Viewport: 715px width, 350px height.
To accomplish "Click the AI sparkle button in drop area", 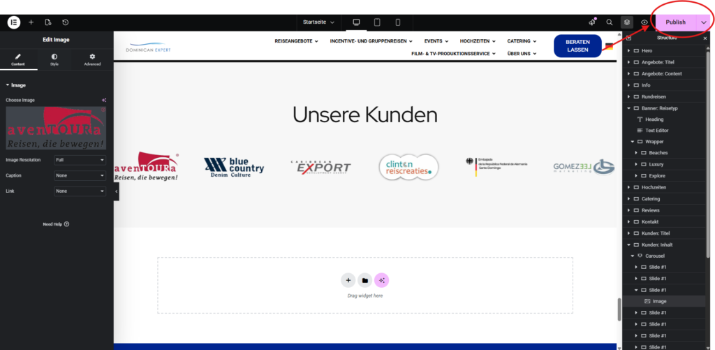I will (382, 280).
